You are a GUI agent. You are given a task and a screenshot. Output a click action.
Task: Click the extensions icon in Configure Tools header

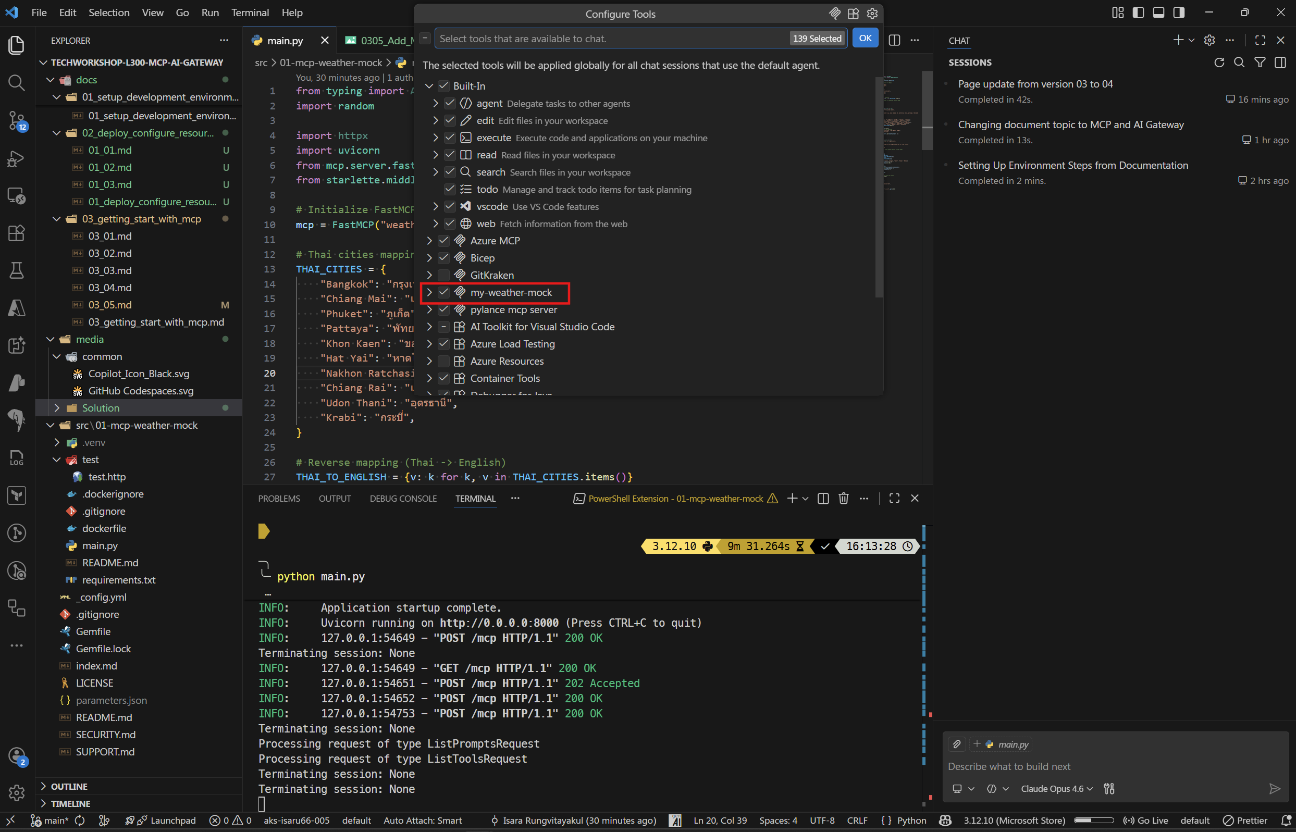(853, 14)
